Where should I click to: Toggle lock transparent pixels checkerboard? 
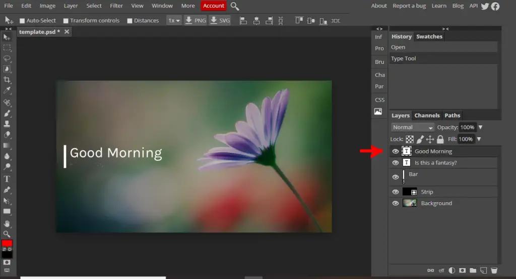[x=410, y=139]
